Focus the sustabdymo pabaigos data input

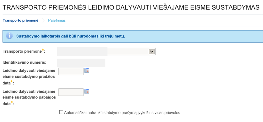pyautogui.click(x=71, y=92)
